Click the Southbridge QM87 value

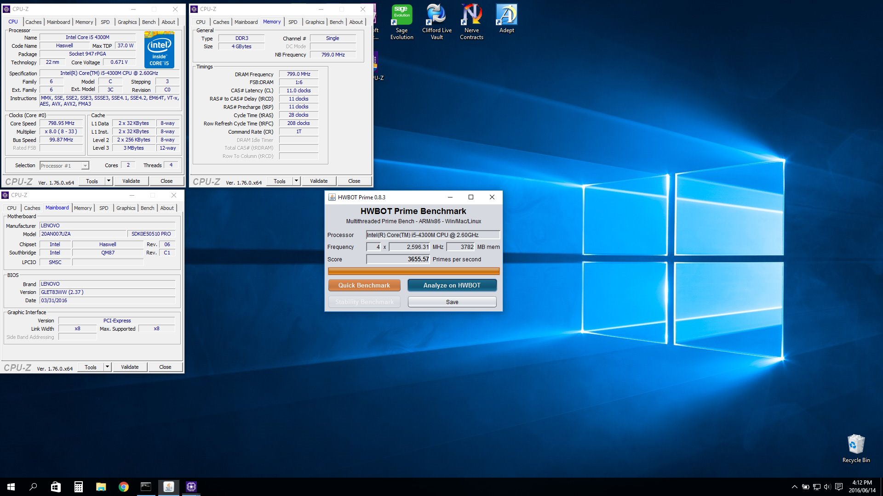pos(108,253)
